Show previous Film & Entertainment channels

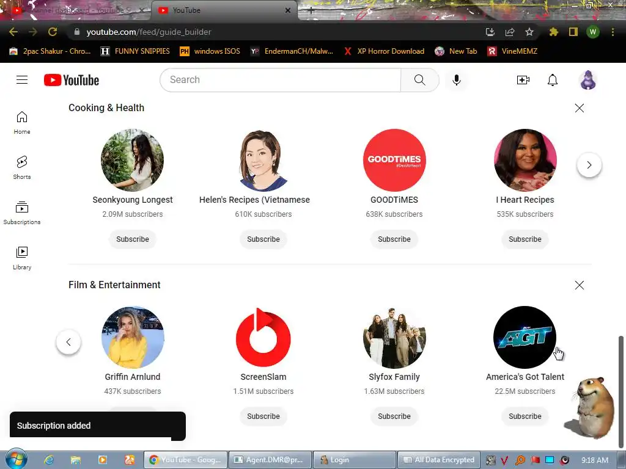point(68,342)
